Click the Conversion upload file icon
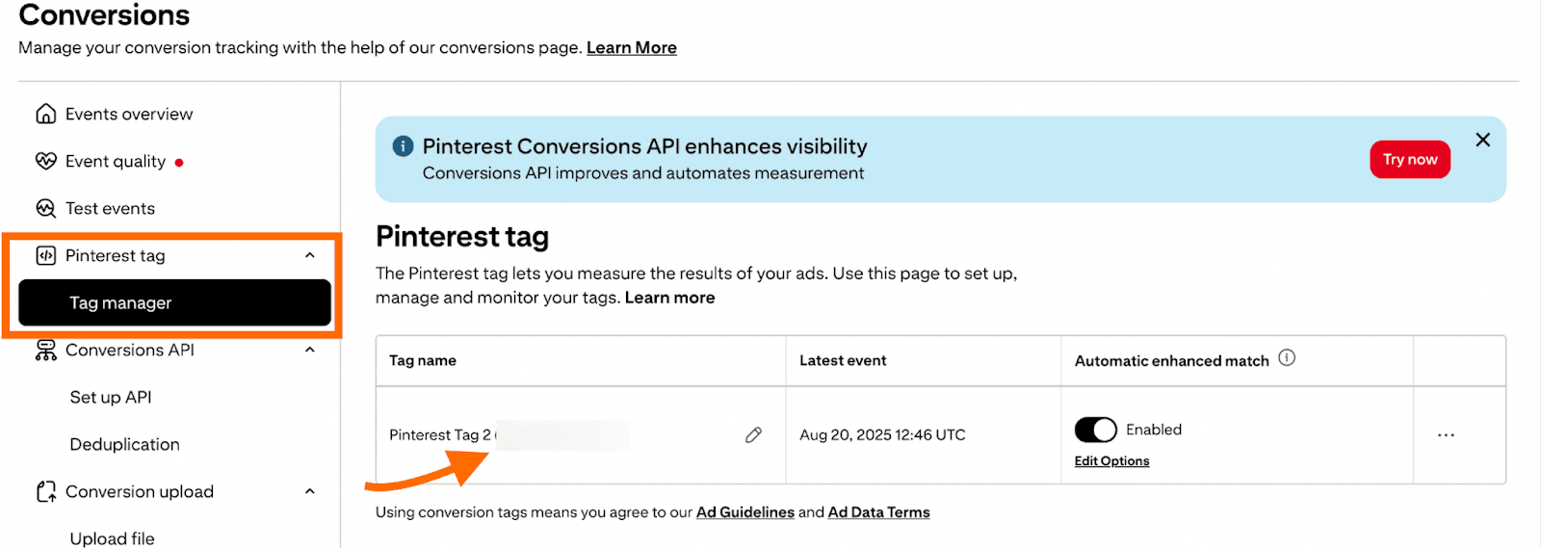The height and width of the screenshot is (548, 1541). pos(45,491)
